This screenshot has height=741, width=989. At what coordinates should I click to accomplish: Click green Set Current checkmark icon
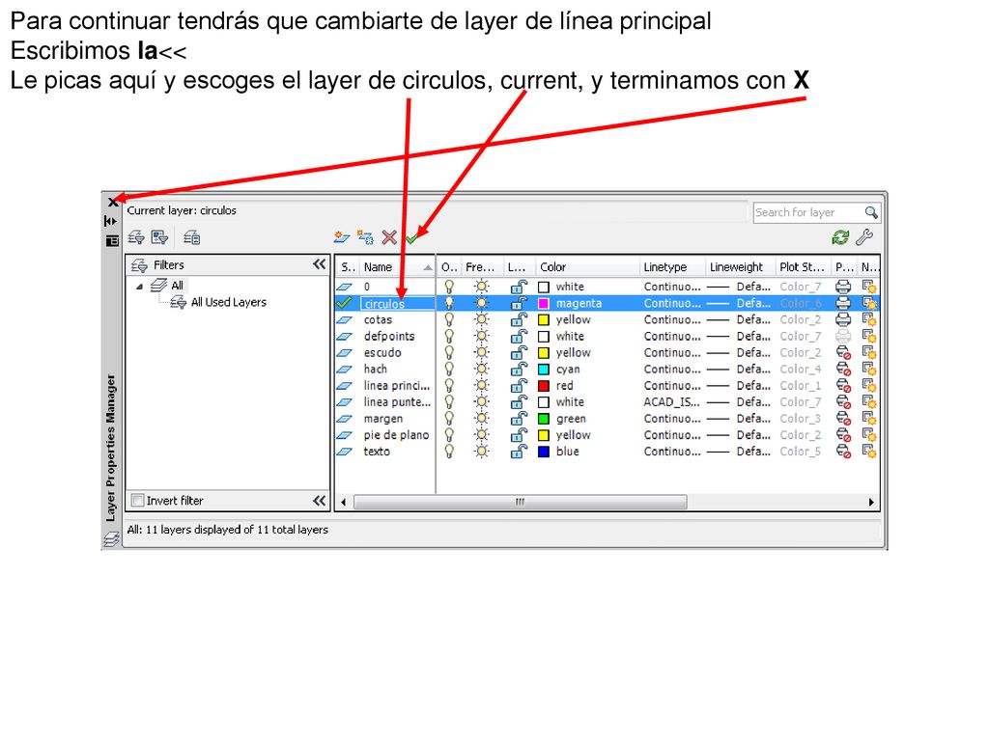pos(411,238)
